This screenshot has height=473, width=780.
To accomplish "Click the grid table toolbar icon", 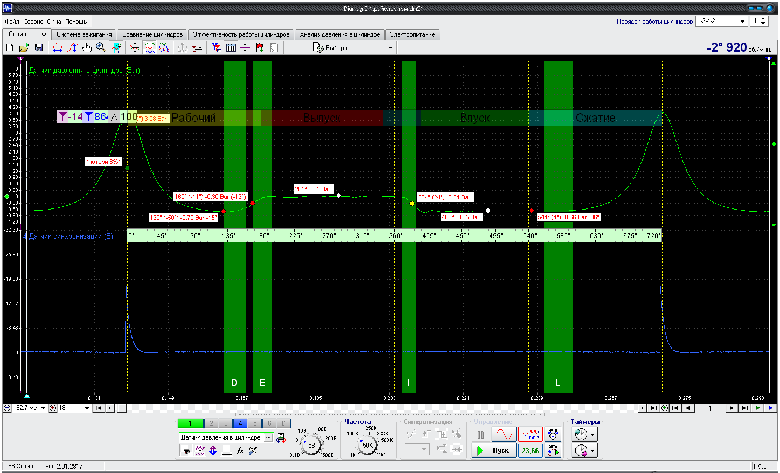I will click(x=231, y=48).
